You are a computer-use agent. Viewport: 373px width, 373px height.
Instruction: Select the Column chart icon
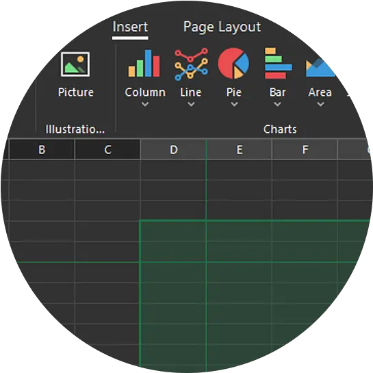coord(144,63)
